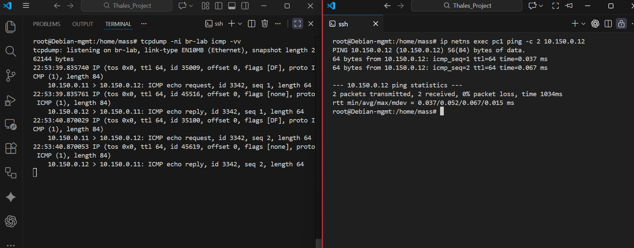Expand the new terminal dropdown in right window
This screenshot has height=248, width=634.
click(583, 24)
